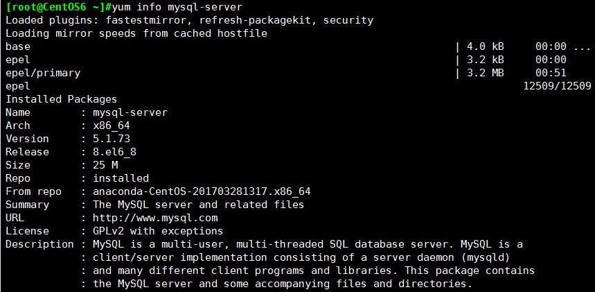Open the http://www.mysql.com URL

[x=155, y=218]
